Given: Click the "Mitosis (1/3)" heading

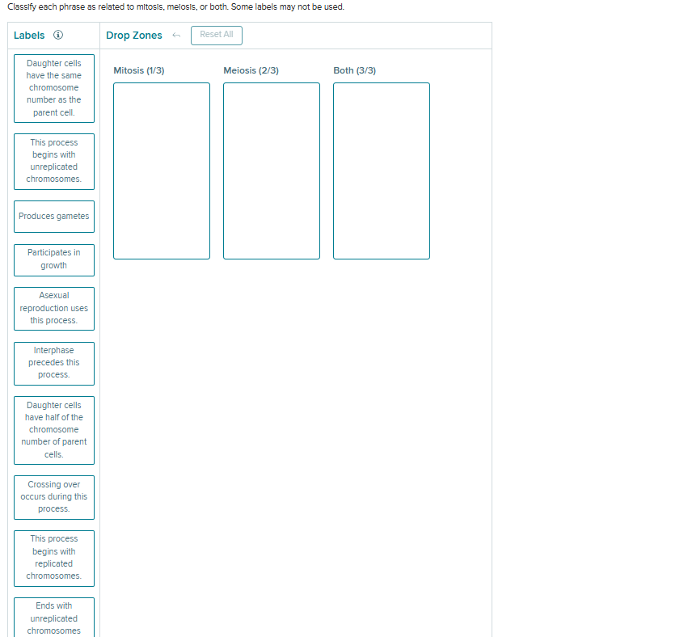Looking at the screenshot, I should coord(138,70).
